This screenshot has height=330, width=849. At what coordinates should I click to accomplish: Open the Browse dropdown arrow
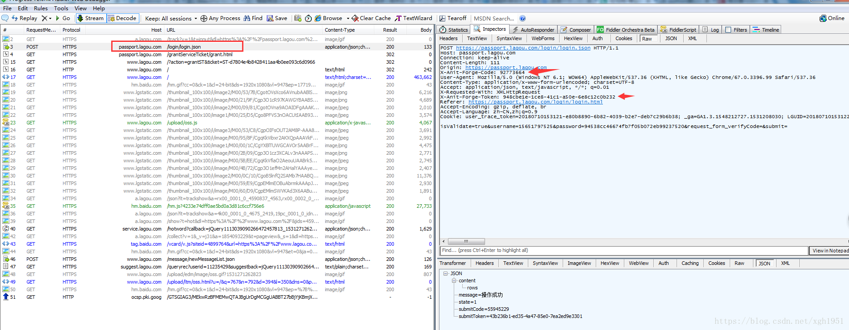pyautogui.click(x=348, y=18)
